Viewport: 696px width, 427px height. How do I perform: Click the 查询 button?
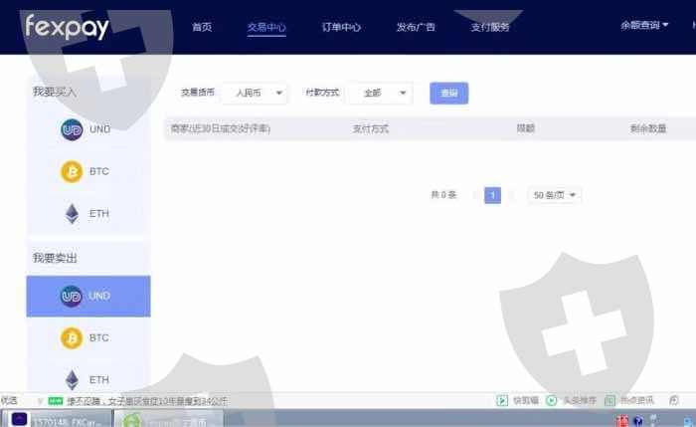448,93
